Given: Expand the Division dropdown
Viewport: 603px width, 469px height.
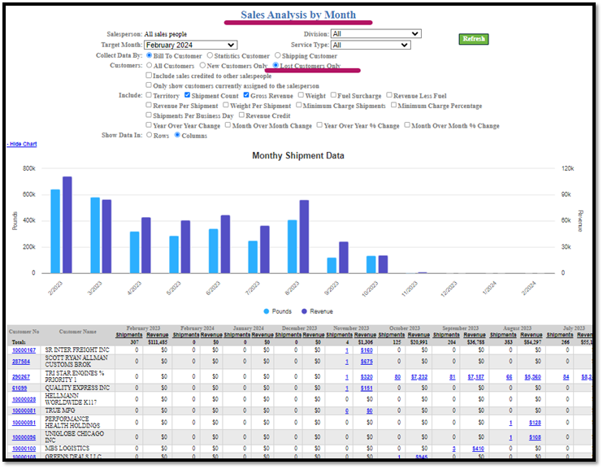Looking at the screenshot, I should pyautogui.click(x=375, y=34).
